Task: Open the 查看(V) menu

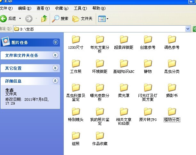Action: tap(43, 8)
